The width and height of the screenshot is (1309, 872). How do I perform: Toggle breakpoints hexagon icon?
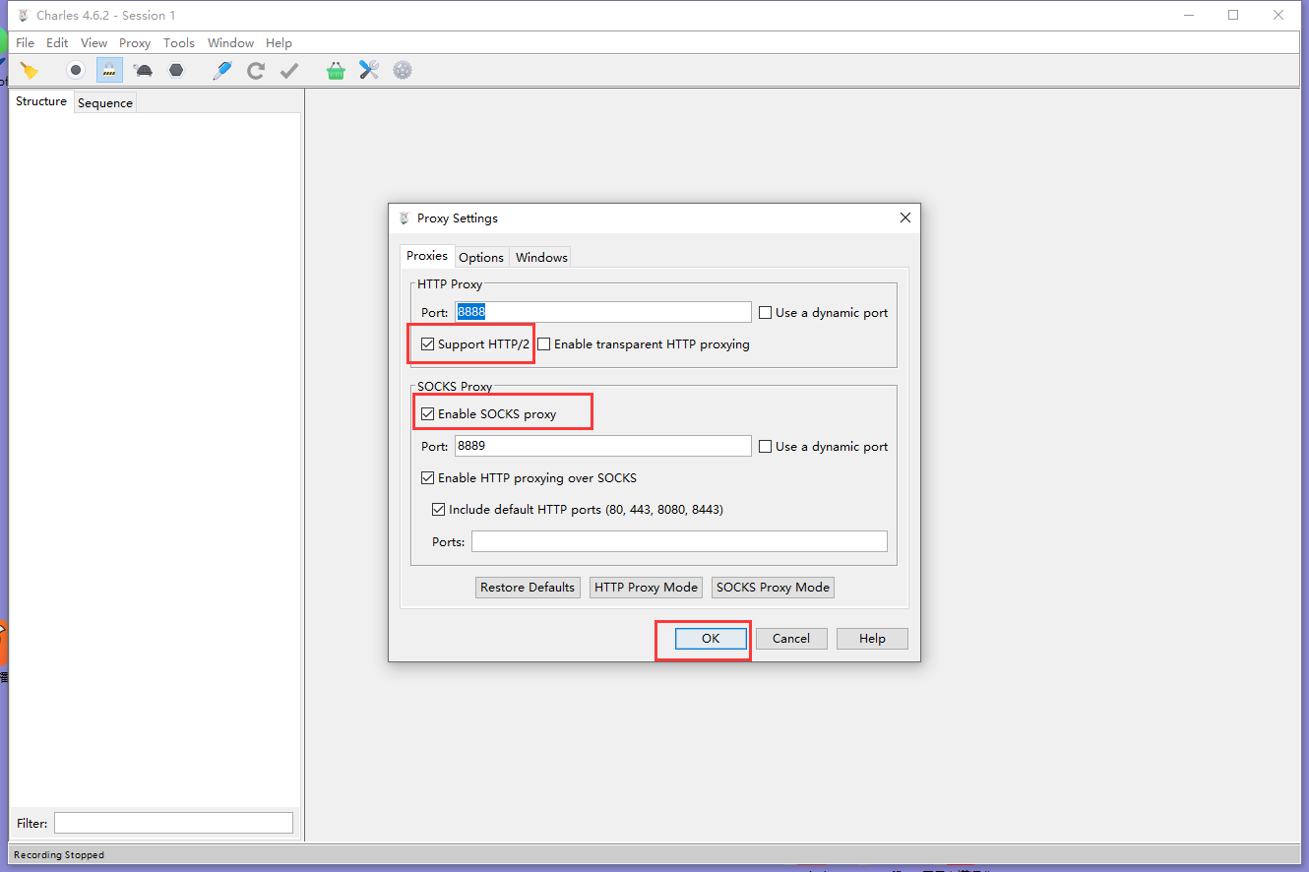[176, 70]
